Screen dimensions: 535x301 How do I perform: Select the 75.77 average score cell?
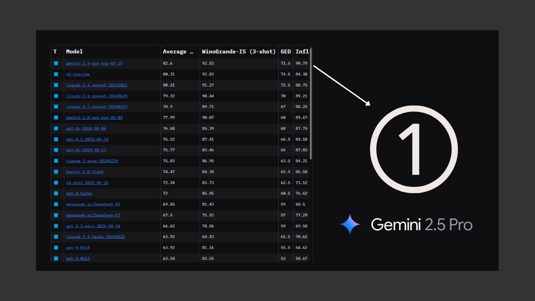tap(169, 150)
